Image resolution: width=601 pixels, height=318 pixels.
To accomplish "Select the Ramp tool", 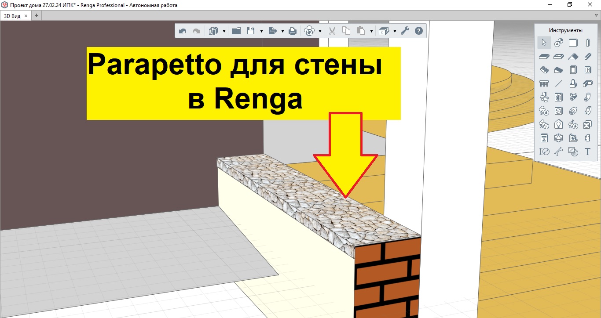I will [558, 70].
